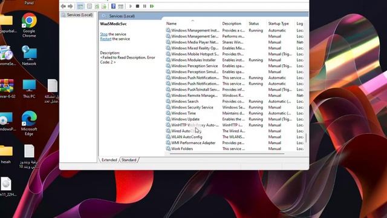Switch to the Standard tab
Screen dimensions: 387x218
coord(129,160)
